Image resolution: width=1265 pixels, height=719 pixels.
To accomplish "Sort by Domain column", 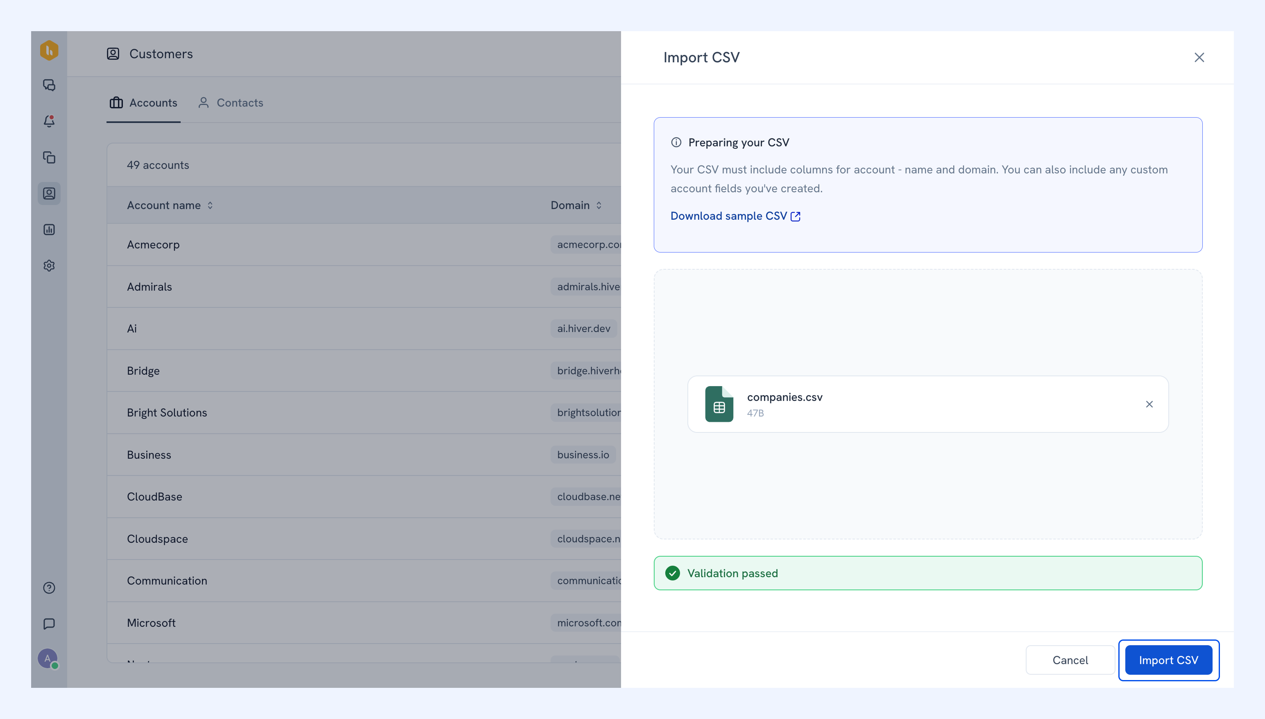I will (x=576, y=205).
